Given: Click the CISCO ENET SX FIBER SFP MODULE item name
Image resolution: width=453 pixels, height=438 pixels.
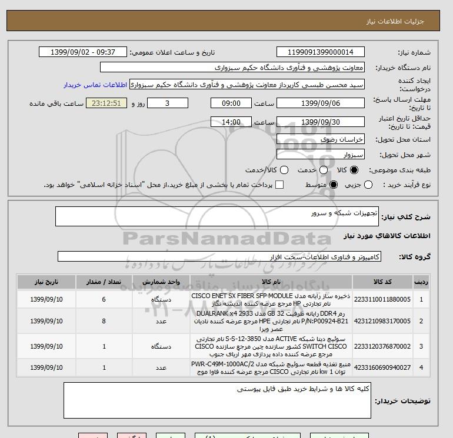Looking at the screenshot, I should coord(271,300).
